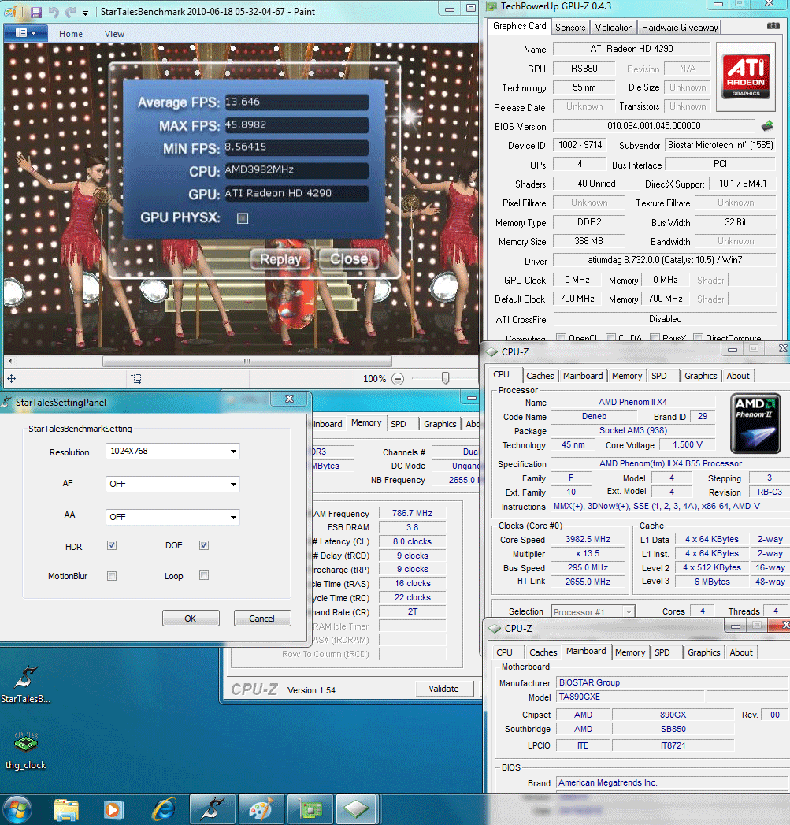Open the Hardware Giveaway tab in GPU-Z

coord(679,28)
